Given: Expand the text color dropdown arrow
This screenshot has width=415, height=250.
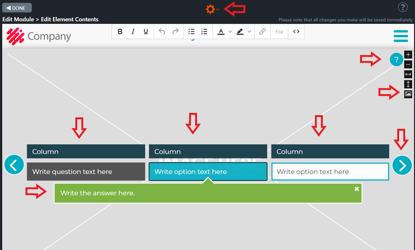Looking at the screenshot, I should [230, 31].
